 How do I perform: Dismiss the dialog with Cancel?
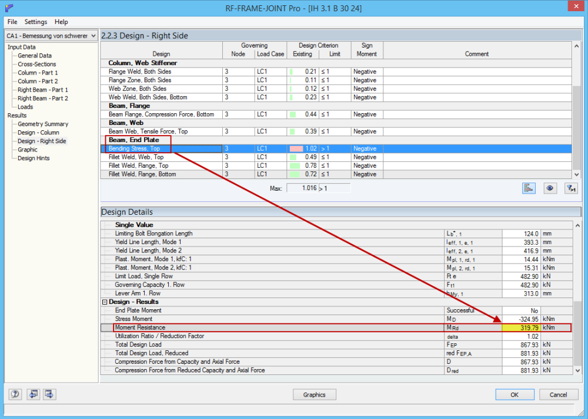pos(558,394)
